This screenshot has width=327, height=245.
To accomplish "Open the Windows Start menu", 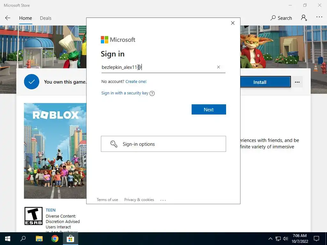I will (x=8, y=239).
